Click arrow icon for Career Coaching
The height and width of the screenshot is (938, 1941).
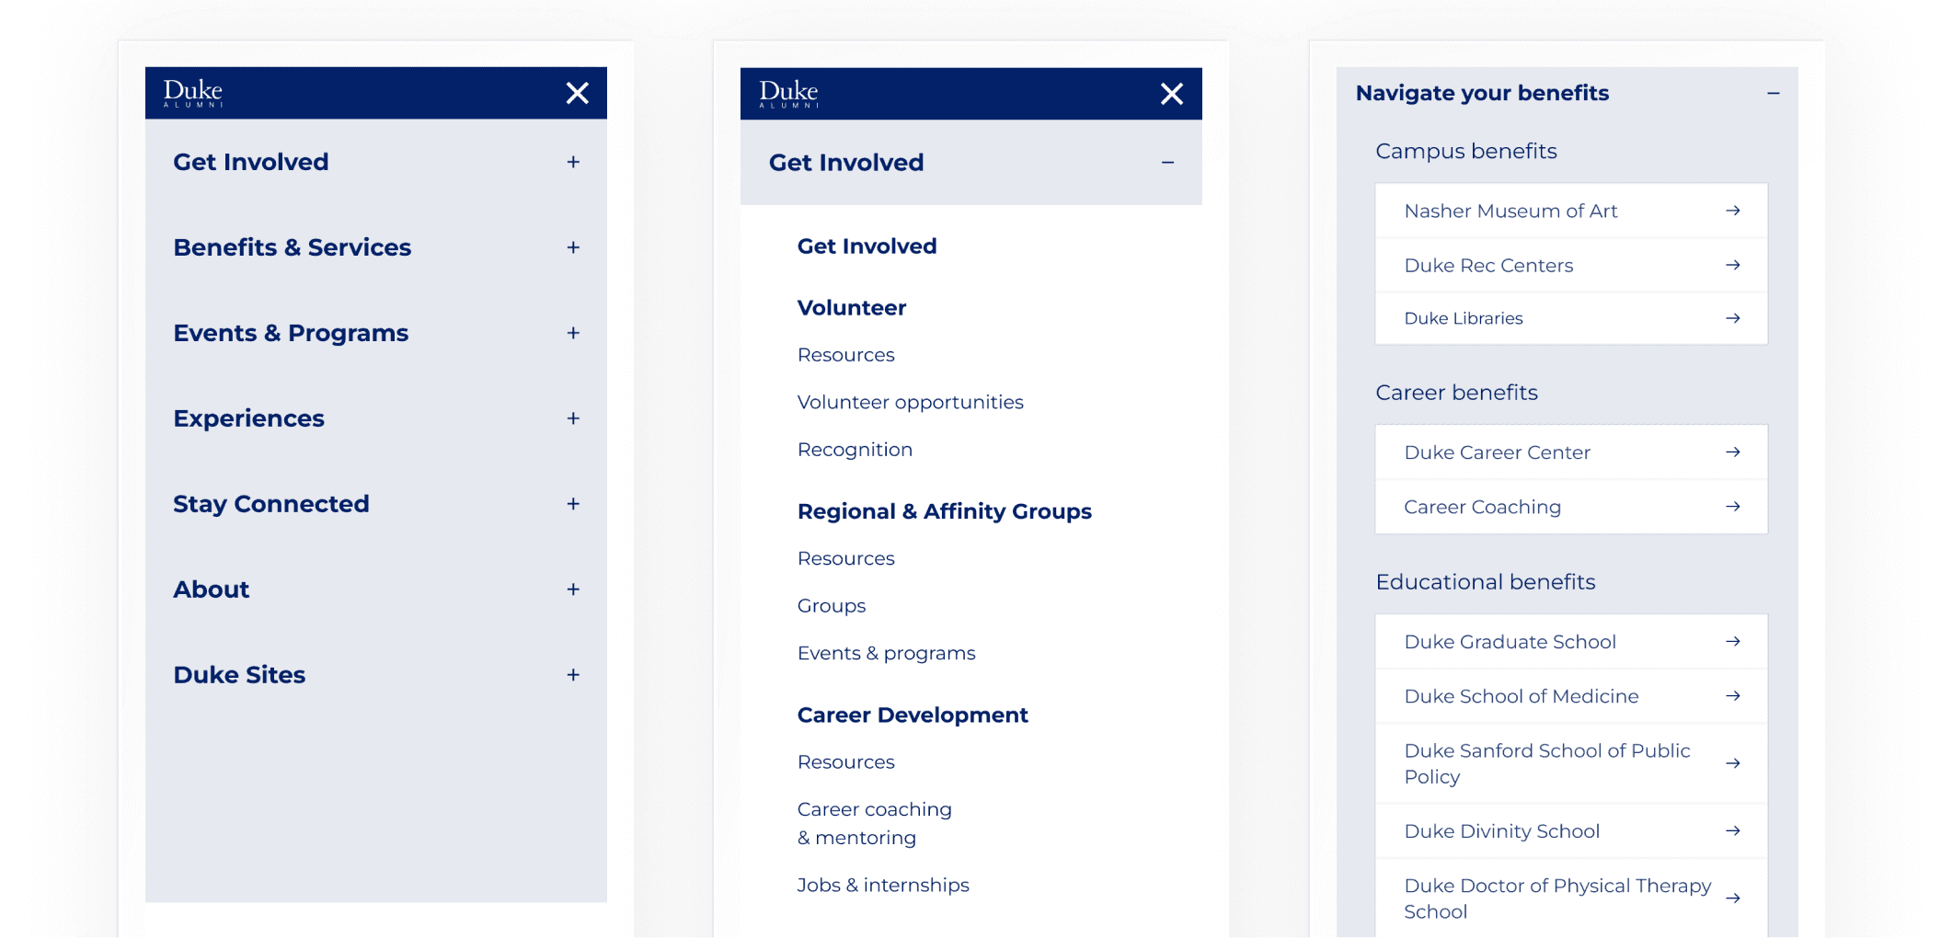[1733, 506]
